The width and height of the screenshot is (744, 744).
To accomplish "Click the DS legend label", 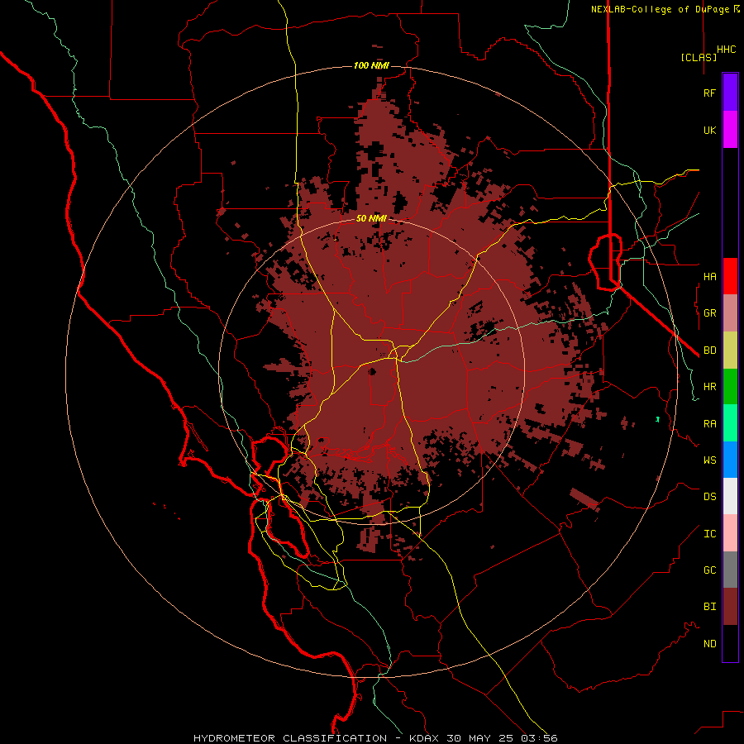I will [x=709, y=497].
